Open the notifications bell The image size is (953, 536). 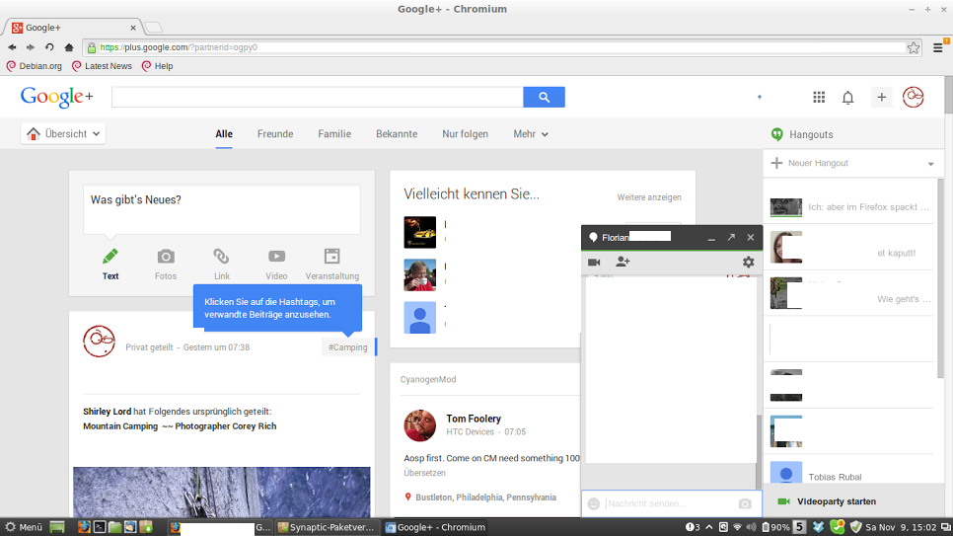(x=847, y=98)
